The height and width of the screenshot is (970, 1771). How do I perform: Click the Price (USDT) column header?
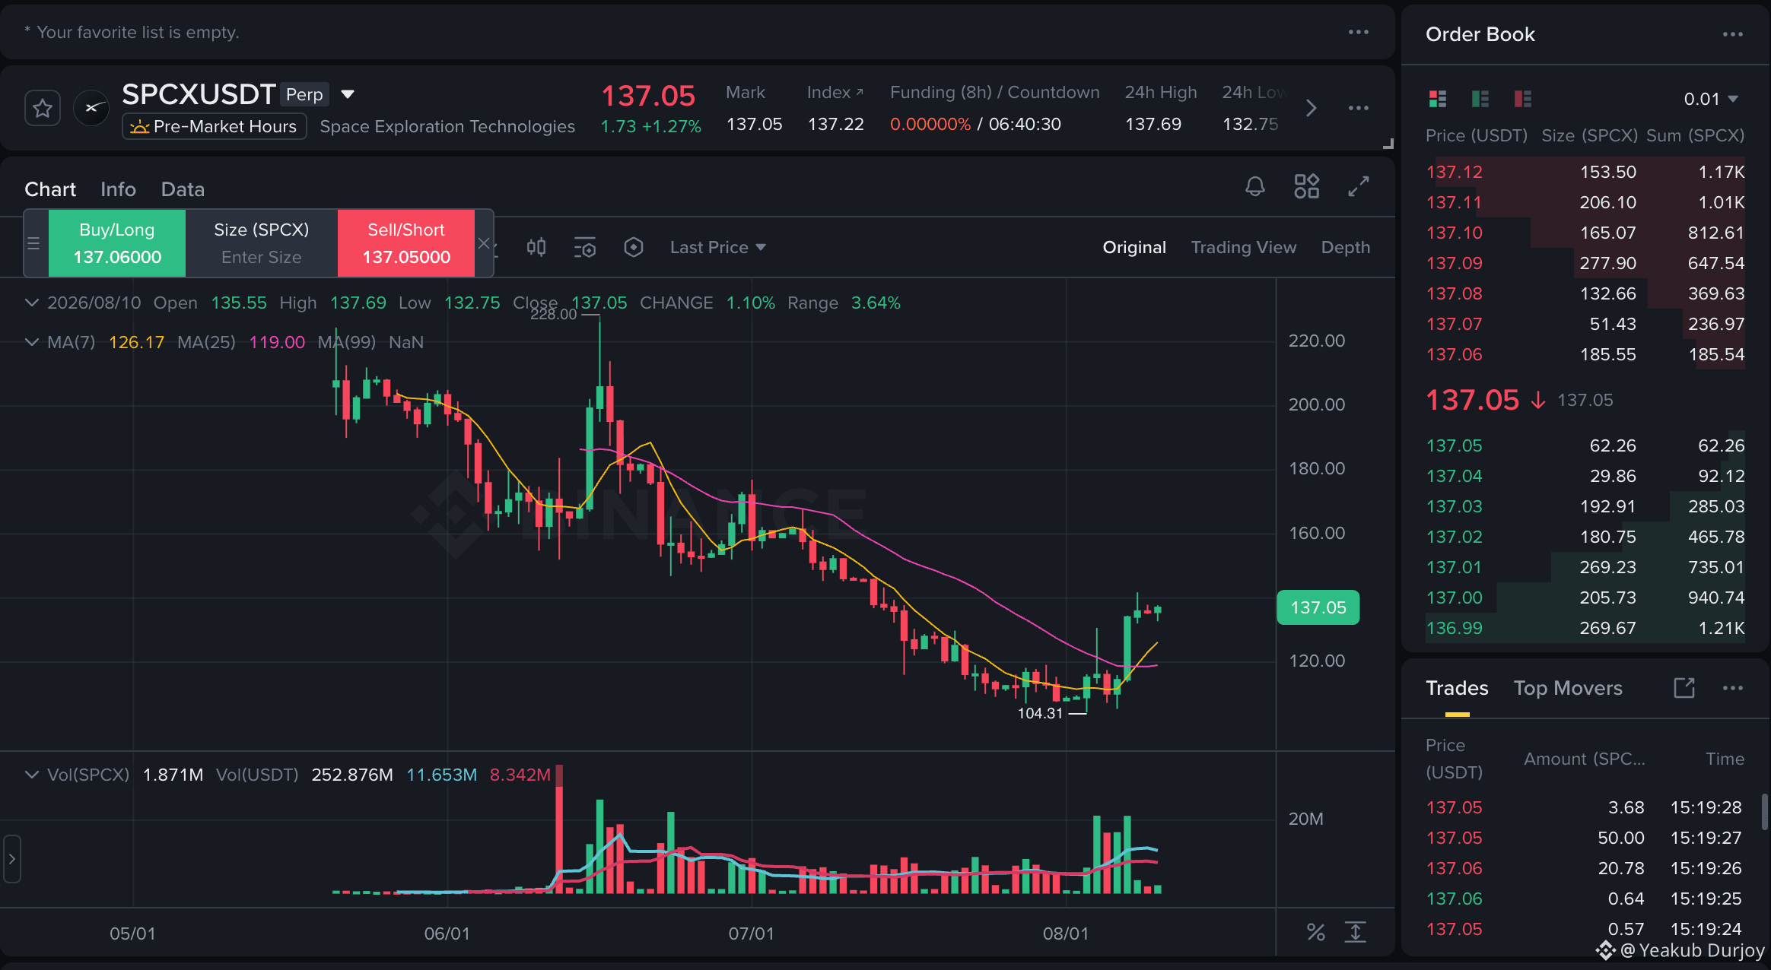tap(1476, 135)
